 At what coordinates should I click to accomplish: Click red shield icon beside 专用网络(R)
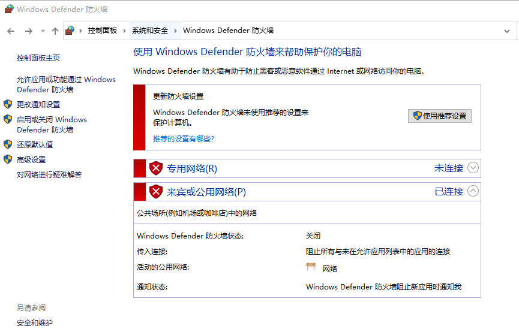(x=156, y=168)
